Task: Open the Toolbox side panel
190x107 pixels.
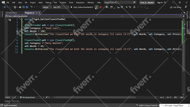Action: click(2, 14)
